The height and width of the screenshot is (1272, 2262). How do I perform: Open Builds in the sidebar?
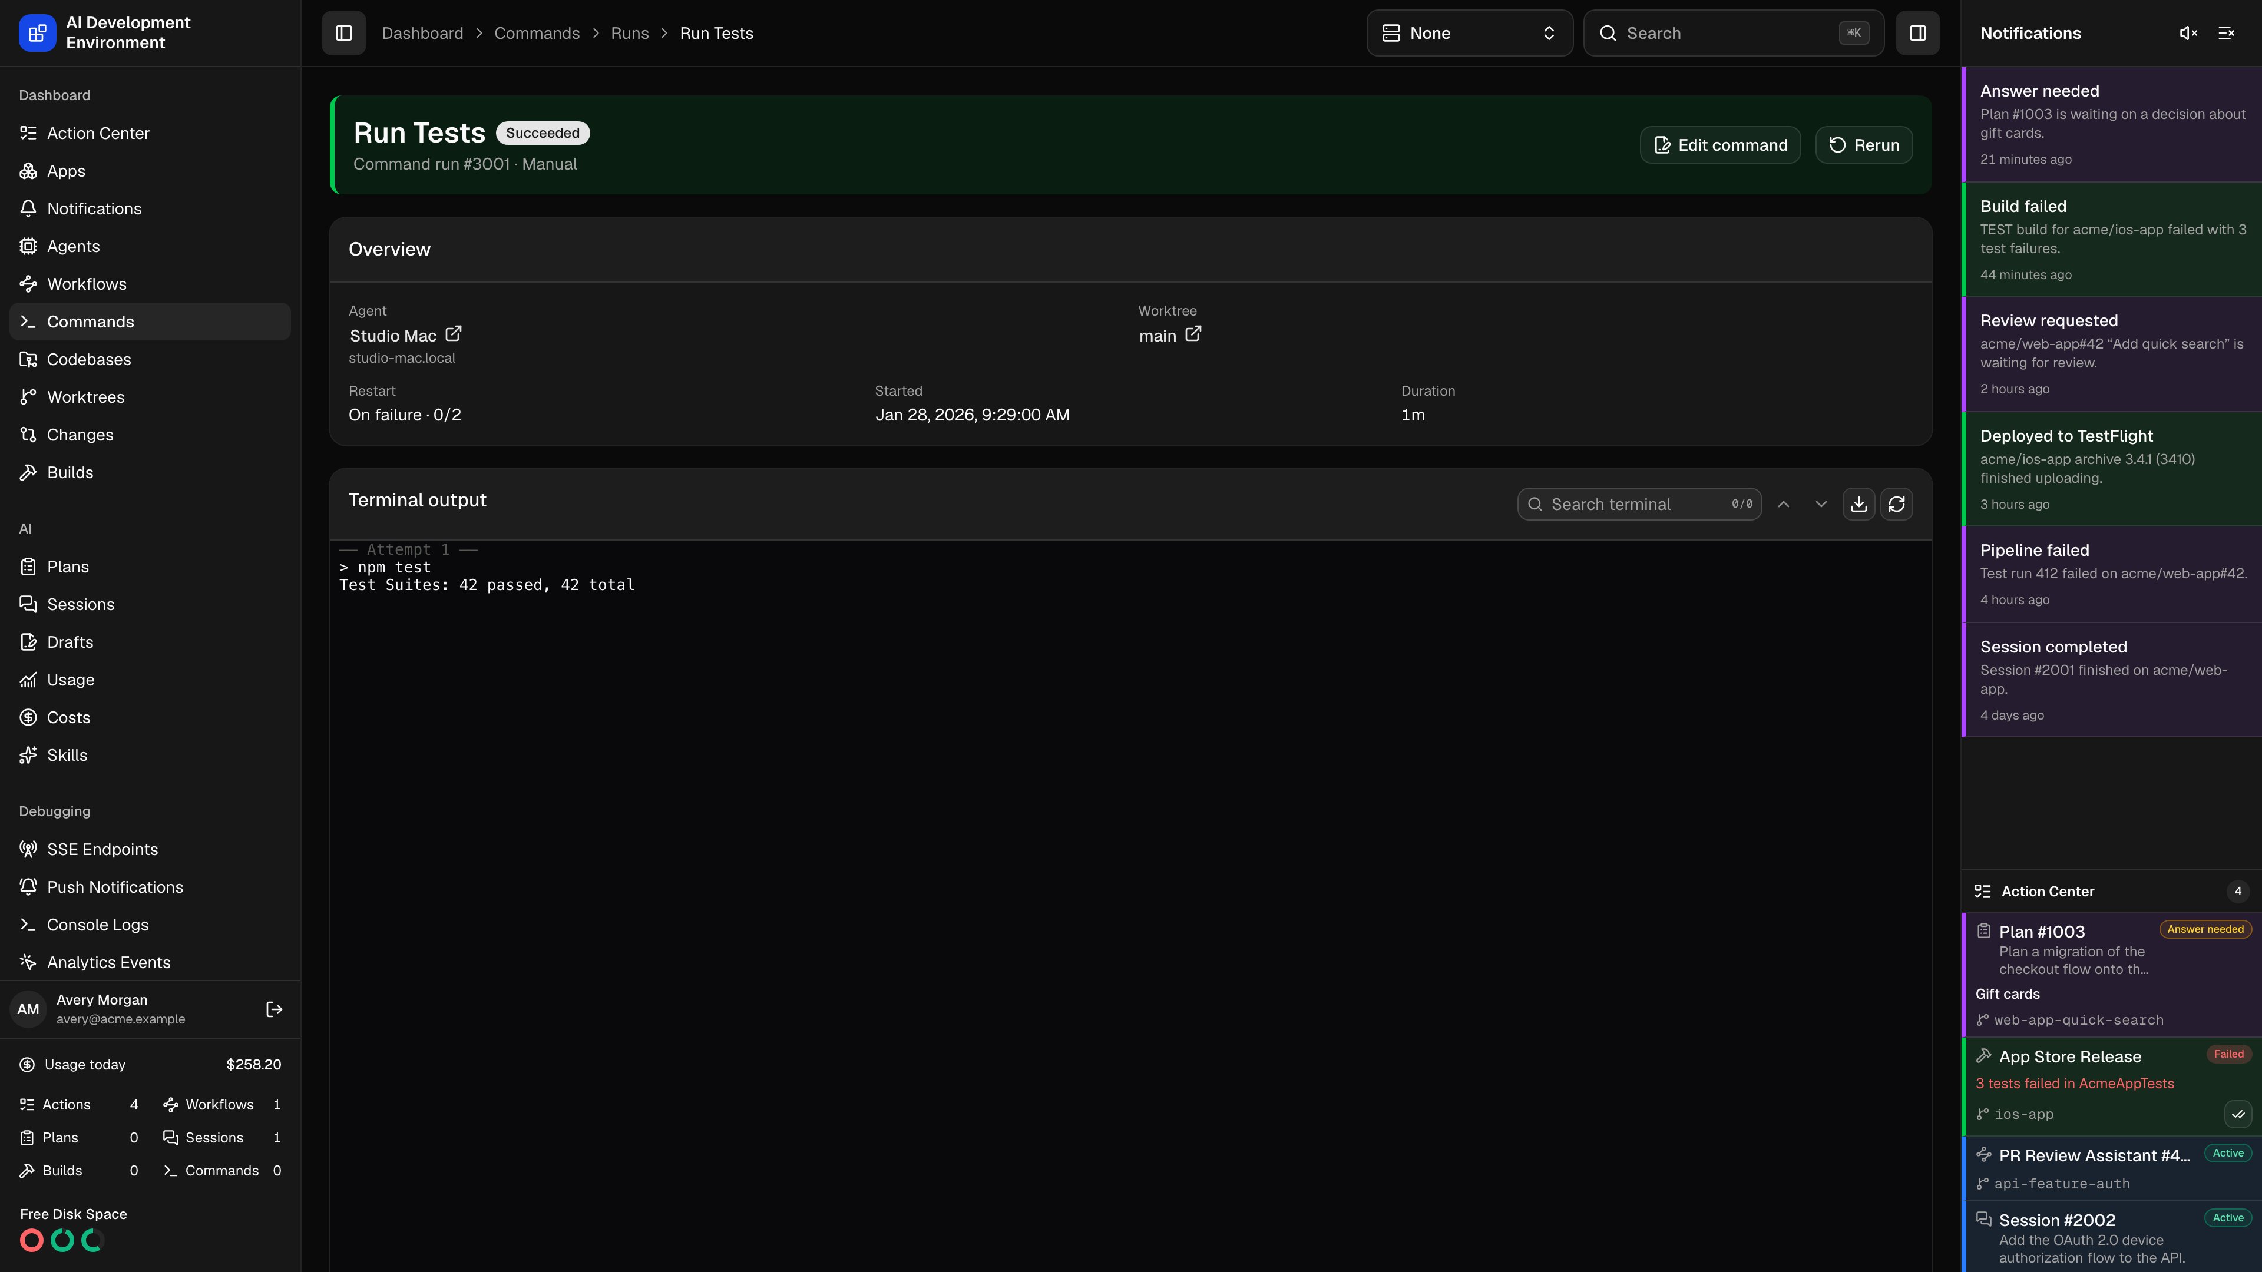(150, 473)
